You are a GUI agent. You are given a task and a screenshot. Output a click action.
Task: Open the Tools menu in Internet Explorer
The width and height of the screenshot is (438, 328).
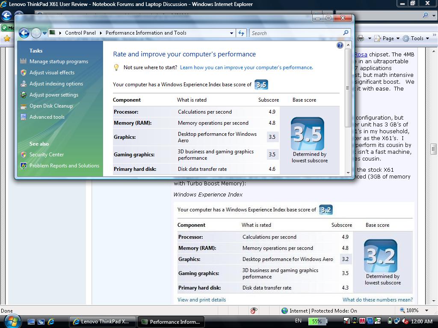coord(416,38)
